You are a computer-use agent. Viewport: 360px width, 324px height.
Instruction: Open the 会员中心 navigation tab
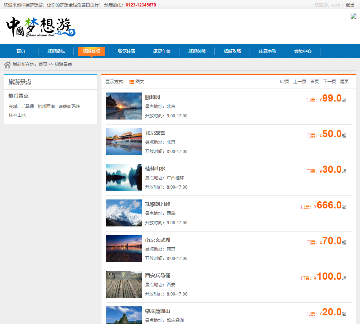point(303,51)
